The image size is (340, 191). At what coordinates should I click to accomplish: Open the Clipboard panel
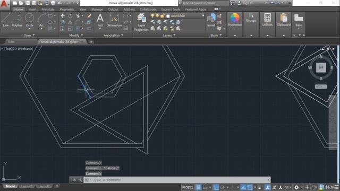click(x=284, y=20)
